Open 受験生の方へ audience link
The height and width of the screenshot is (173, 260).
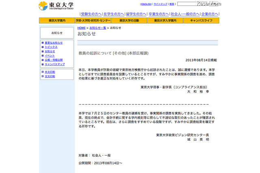(x=91, y=14)
